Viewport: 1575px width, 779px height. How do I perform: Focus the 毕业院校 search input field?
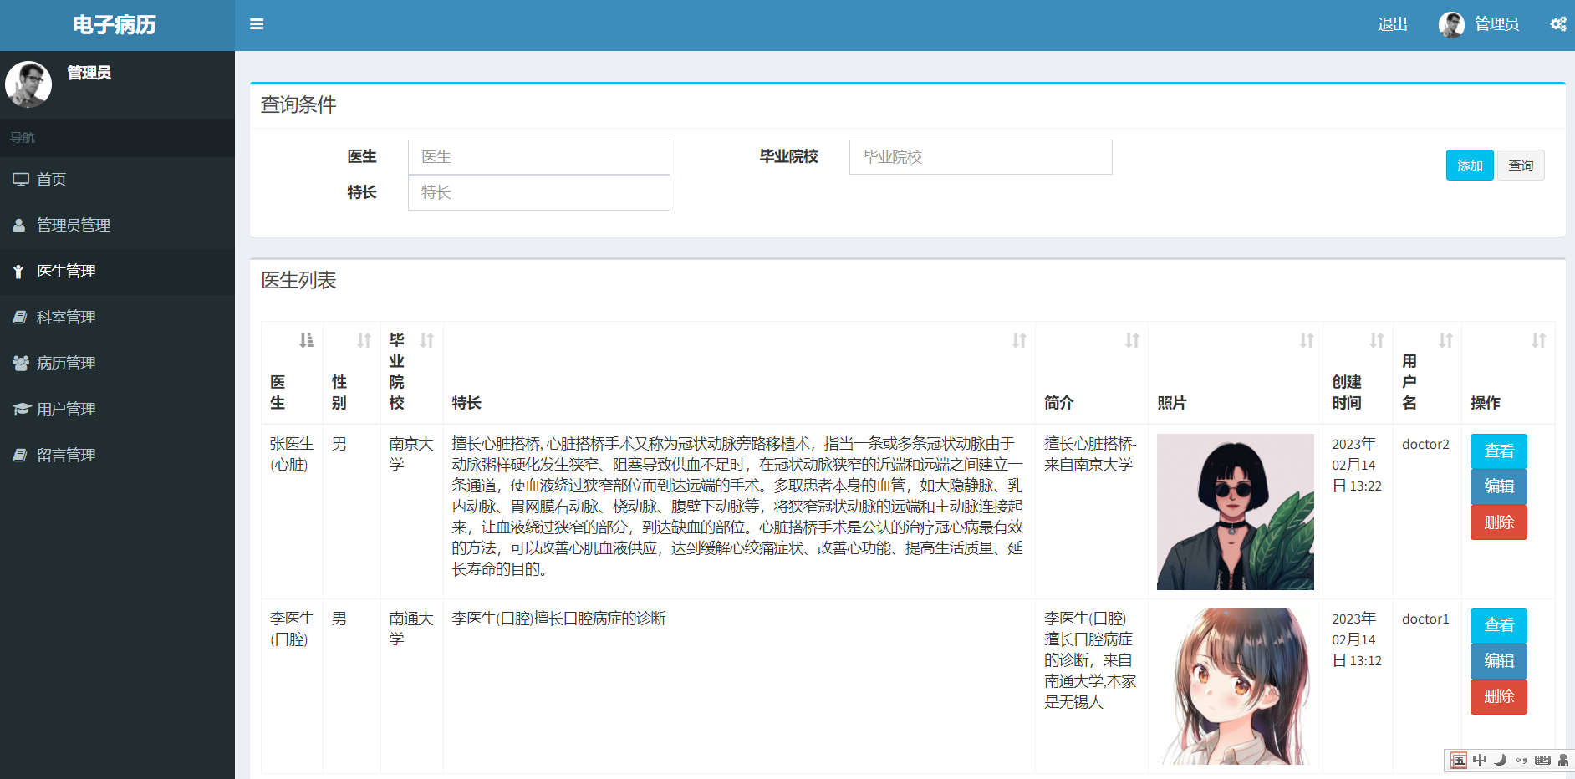(x=981, y=157)
